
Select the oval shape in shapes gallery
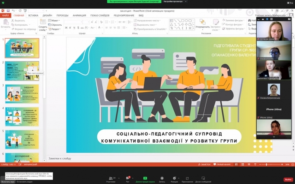click(186, 21)
